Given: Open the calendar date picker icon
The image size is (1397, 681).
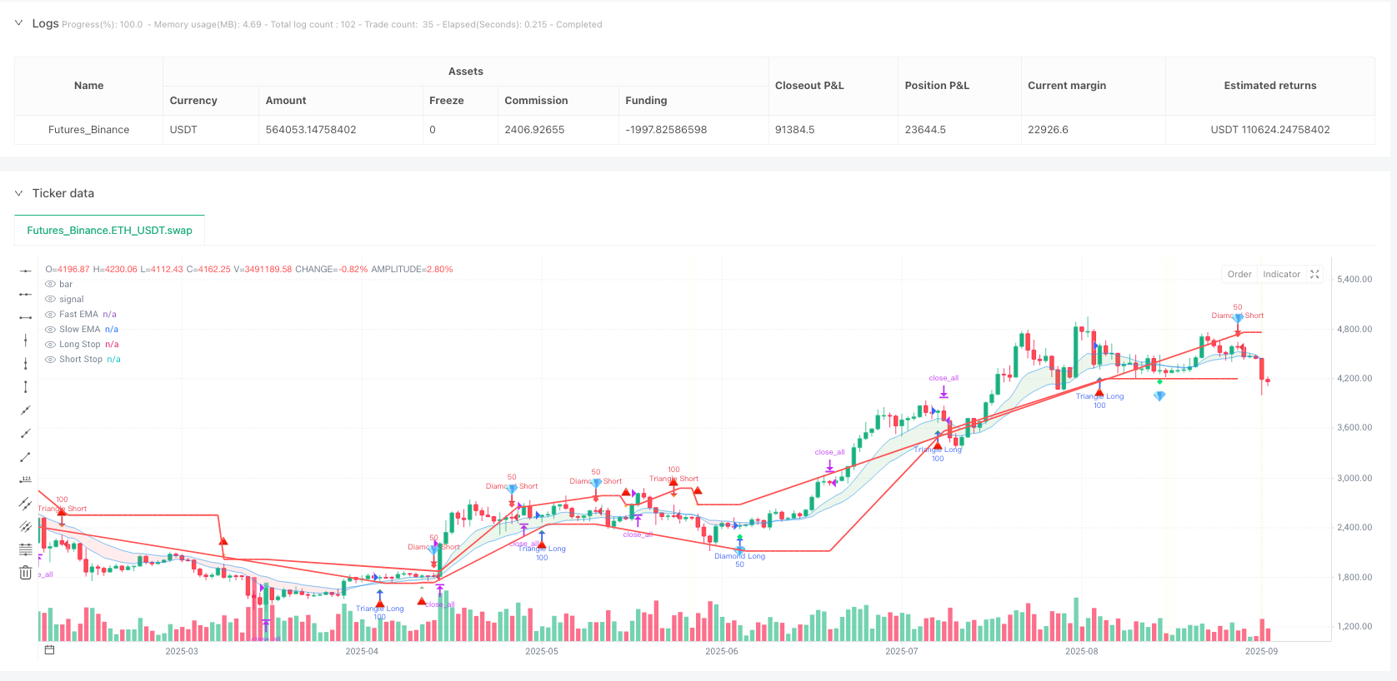Looking at the screenshot, I should pyautogui.click(x=49, y=650).
